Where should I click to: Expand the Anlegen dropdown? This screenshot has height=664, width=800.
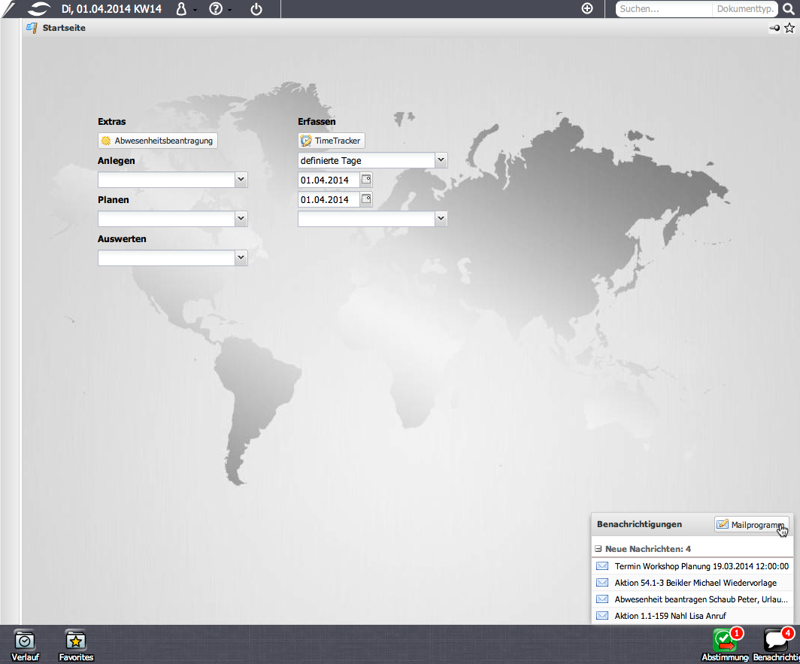[x=241, y=180]
